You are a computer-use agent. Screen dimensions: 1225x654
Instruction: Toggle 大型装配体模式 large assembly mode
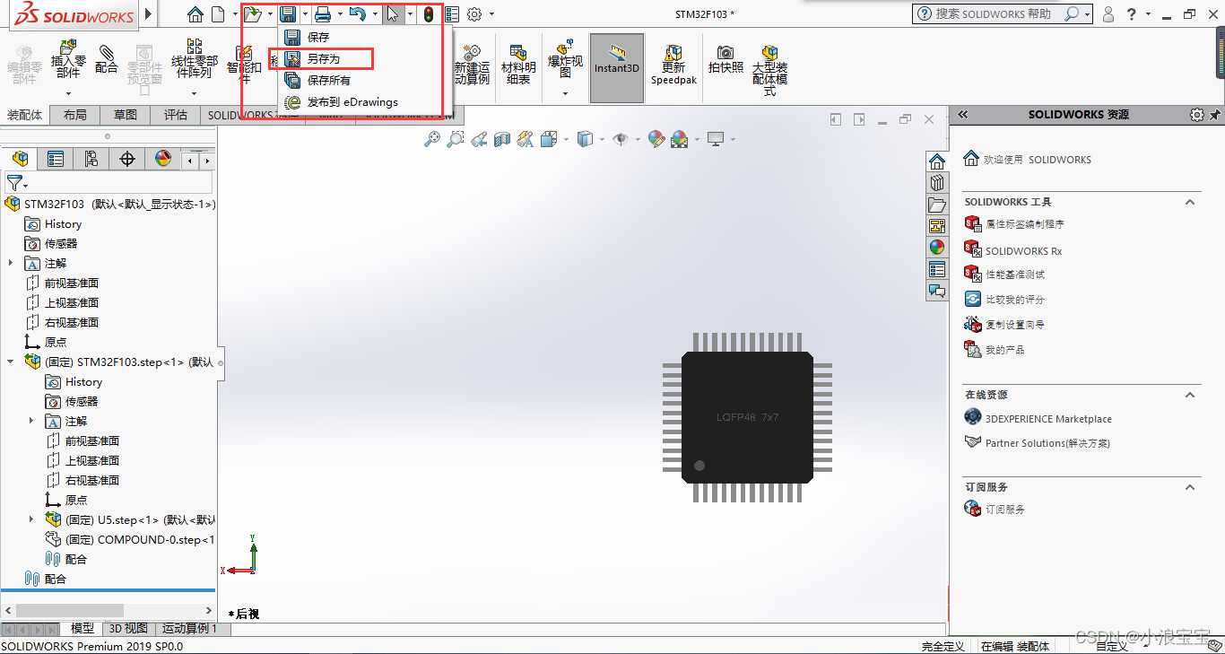tap(769, 67)
